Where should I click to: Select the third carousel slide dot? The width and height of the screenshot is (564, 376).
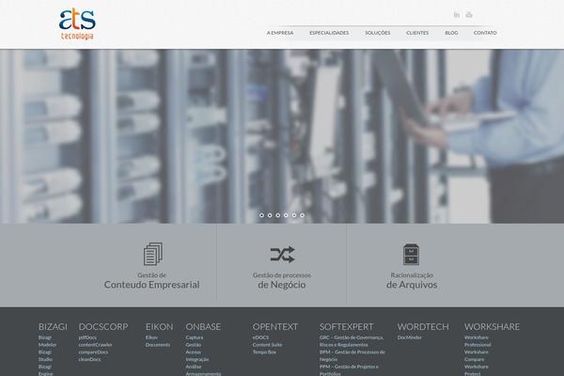pyautogui.click(x=277, y=215)
